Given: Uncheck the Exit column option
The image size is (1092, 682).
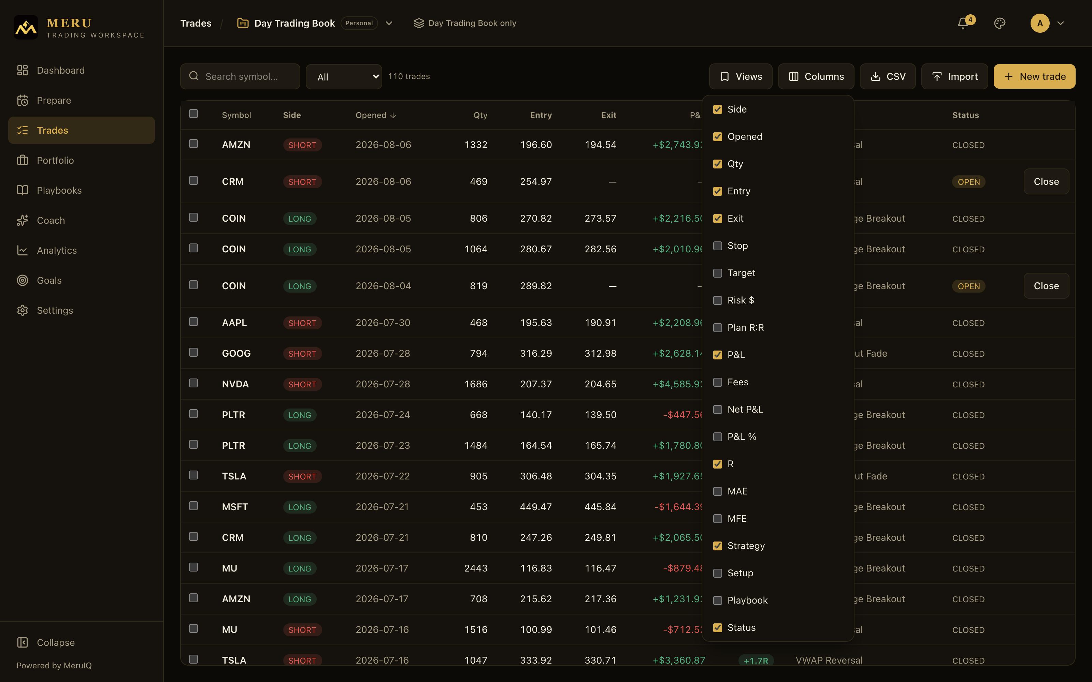Looking at the screenshot, I should pyautogui.click(x=717, y=219).
